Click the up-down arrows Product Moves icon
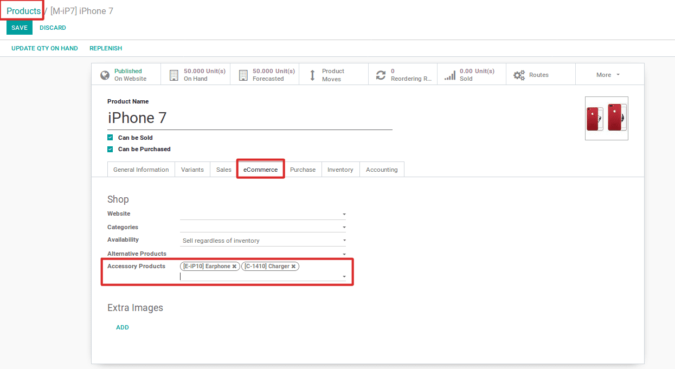This screenshot has width=675, height=369. pyautogui.click(x=312, y=75)
